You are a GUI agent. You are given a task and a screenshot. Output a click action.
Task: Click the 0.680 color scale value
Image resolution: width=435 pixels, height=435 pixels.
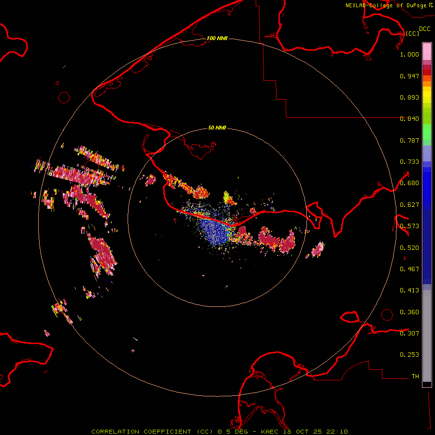click(x=409, y=183)
